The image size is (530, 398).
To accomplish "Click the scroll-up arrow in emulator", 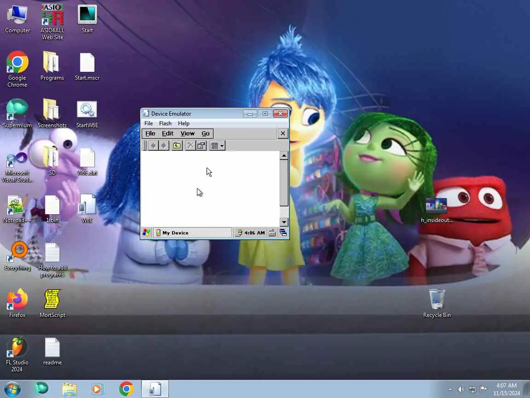I will pyautogui.click(x=284, y=155).
